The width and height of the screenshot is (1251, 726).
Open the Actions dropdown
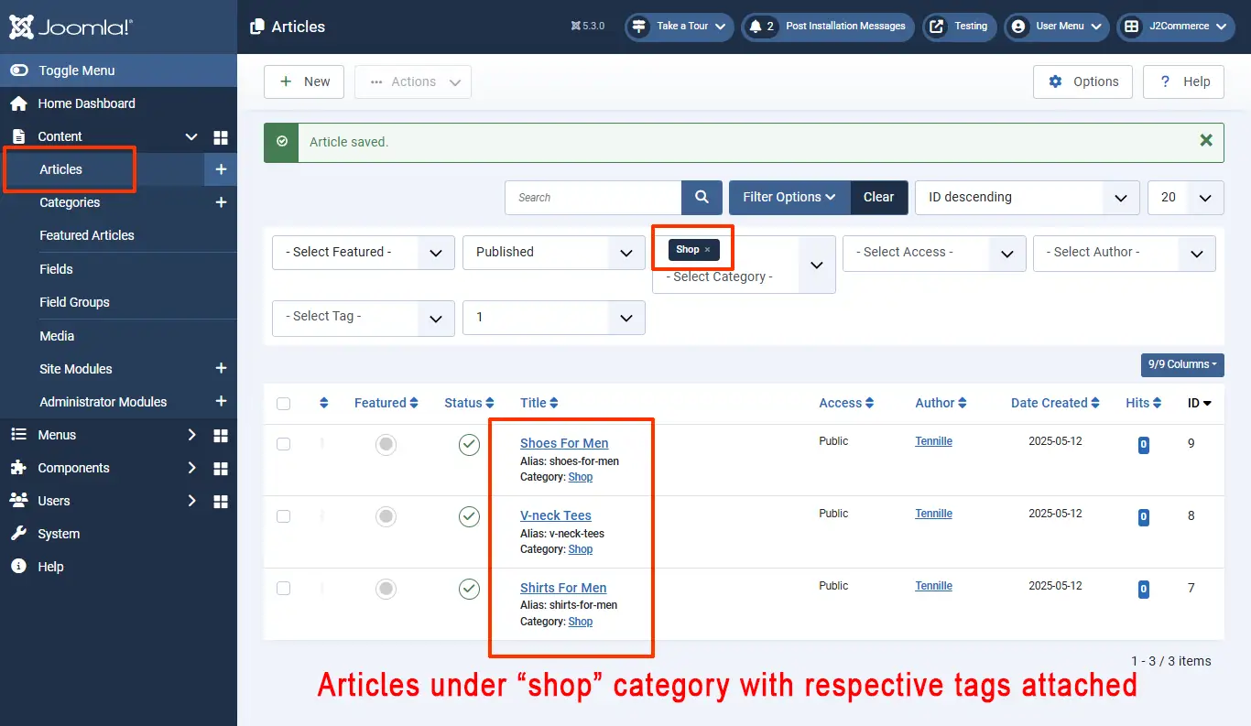pos(413,81)
